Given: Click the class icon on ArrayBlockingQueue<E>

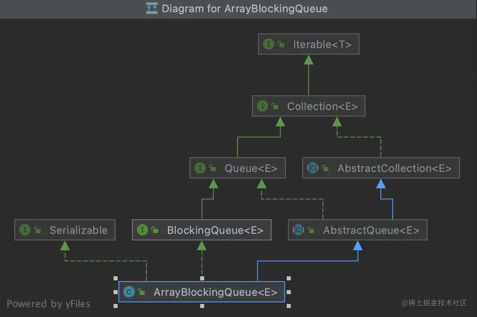Looking at the screenshot, I should 129,292.
